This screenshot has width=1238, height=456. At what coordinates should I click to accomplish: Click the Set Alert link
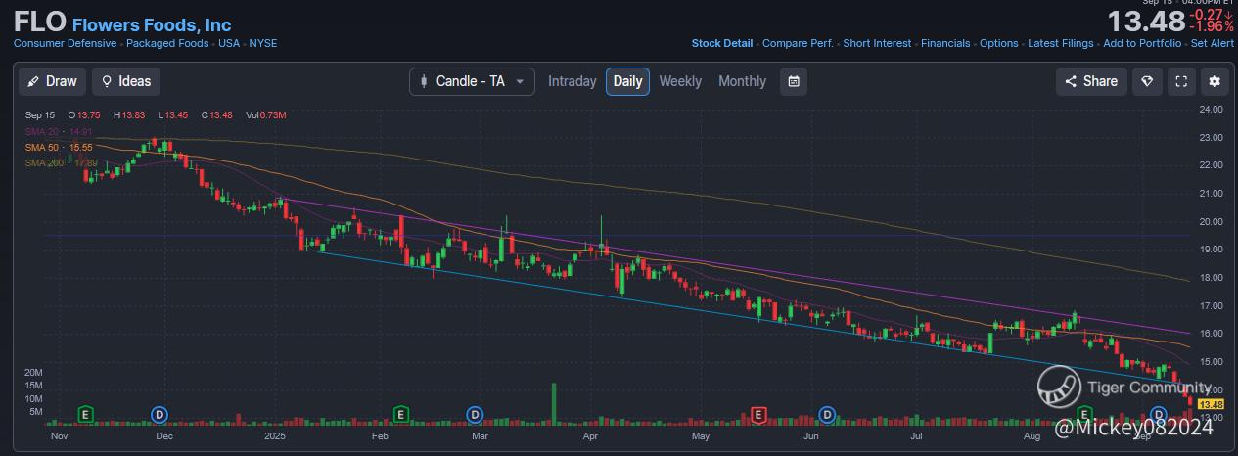(x=1212, y=43)
